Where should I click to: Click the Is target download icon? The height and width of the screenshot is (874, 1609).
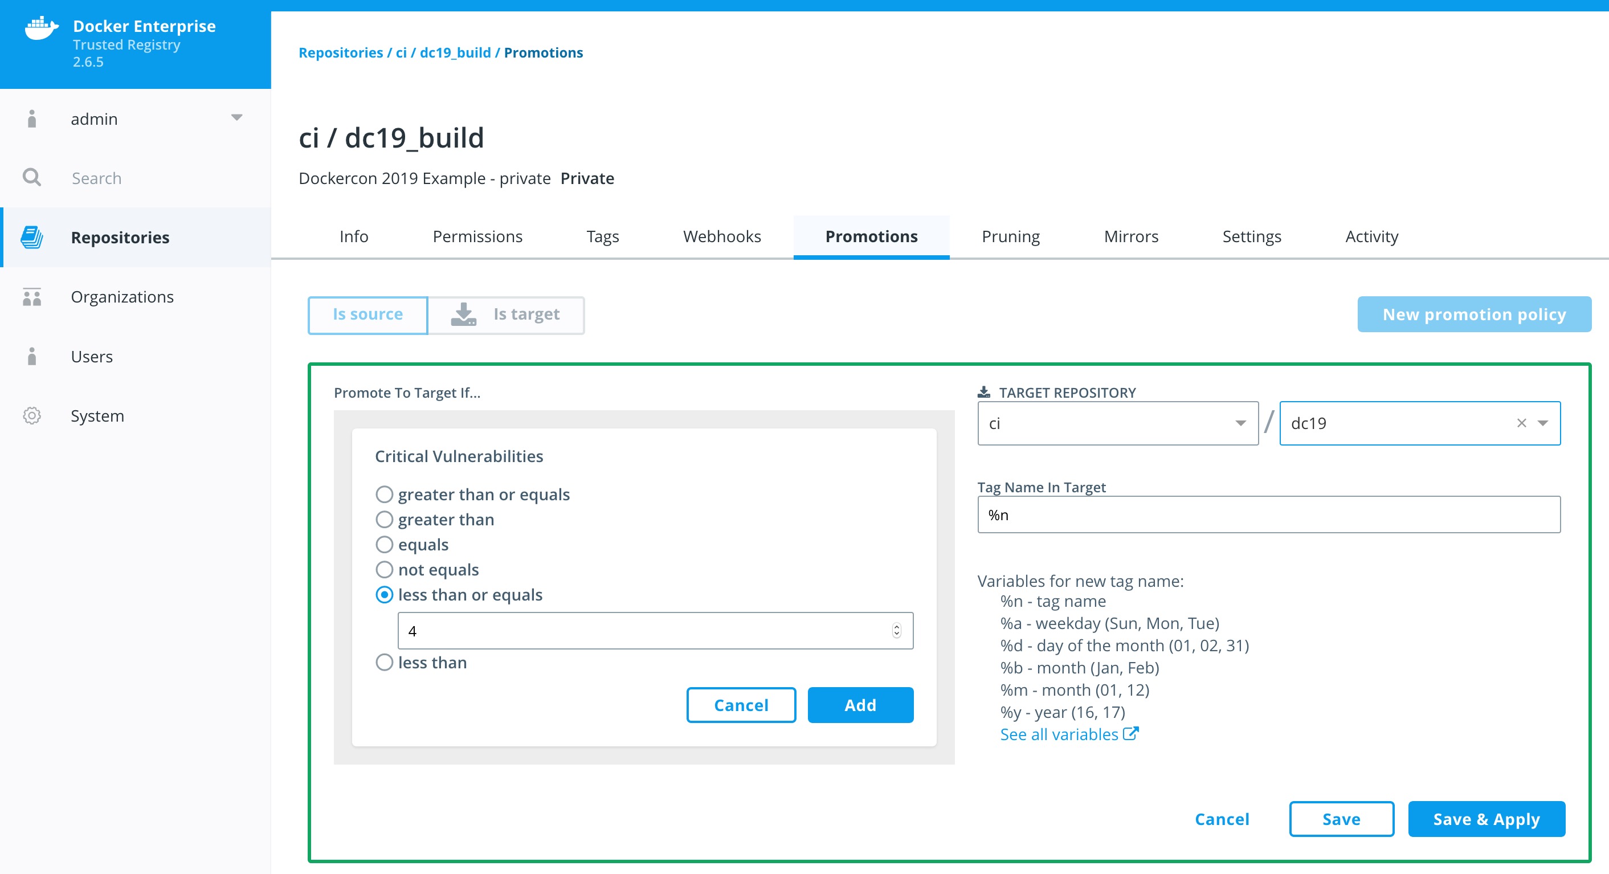[x=463, y=315]
